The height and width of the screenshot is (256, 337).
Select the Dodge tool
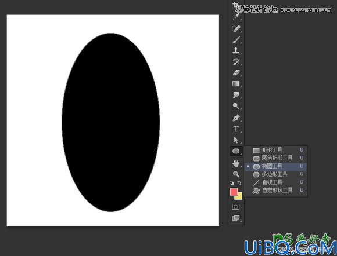(x=236, y=105)
